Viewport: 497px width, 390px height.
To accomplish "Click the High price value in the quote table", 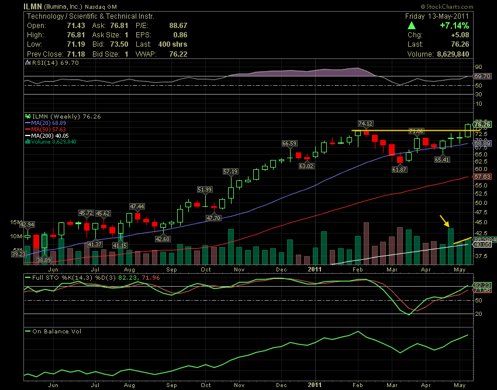I will (76, 35).
